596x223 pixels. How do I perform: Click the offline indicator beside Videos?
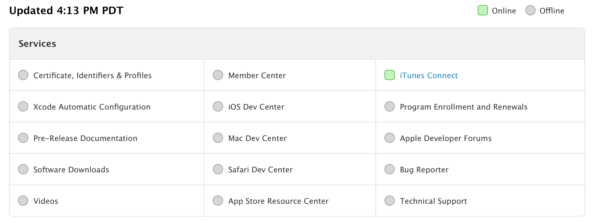(23, 201)
